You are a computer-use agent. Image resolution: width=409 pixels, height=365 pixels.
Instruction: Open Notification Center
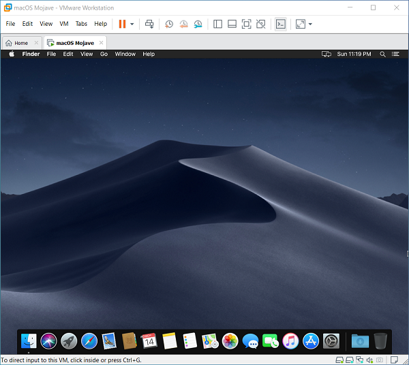pos(395,54)
